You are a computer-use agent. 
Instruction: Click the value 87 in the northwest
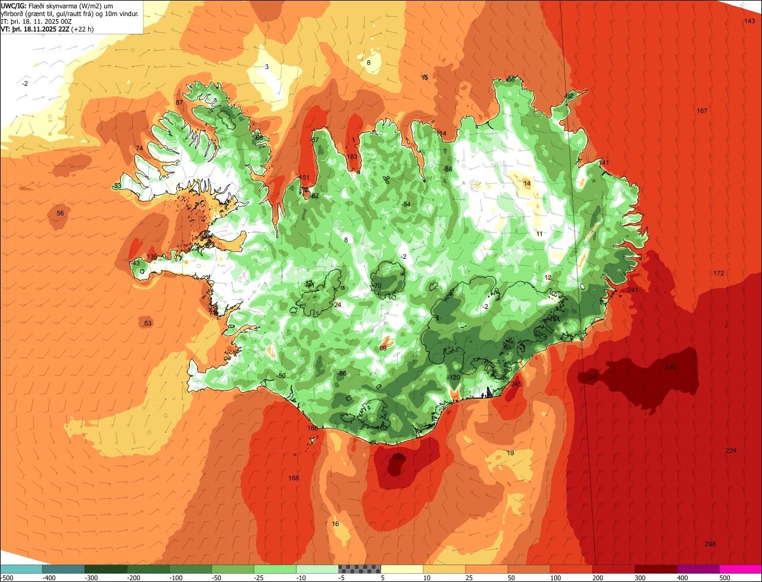click(x=179, y=102)
